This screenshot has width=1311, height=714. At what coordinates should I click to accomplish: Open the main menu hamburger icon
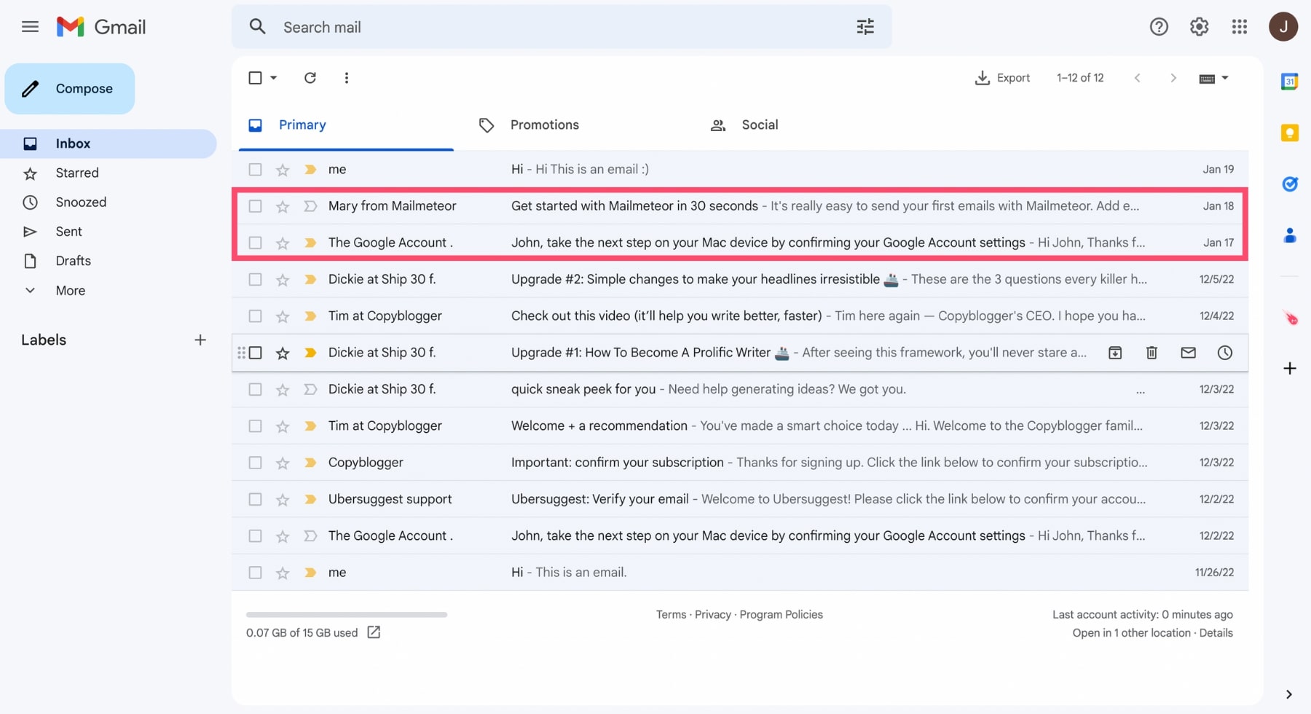pyautogui.click(x=30, y=27)
